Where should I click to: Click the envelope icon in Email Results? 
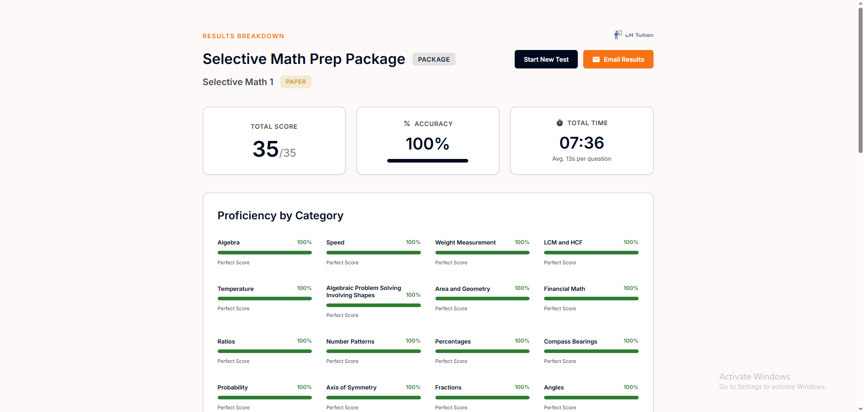(x=596, y=59)
